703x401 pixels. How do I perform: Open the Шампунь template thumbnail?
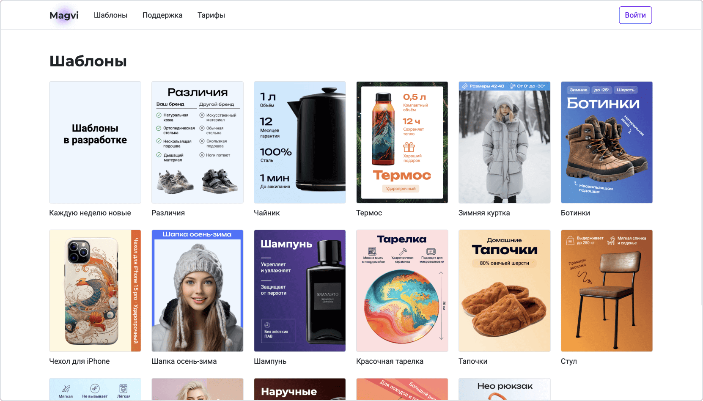[300, 291]
